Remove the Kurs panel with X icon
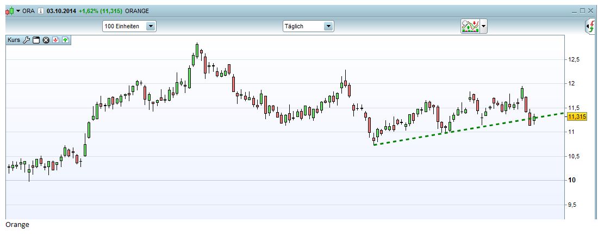 46,40
